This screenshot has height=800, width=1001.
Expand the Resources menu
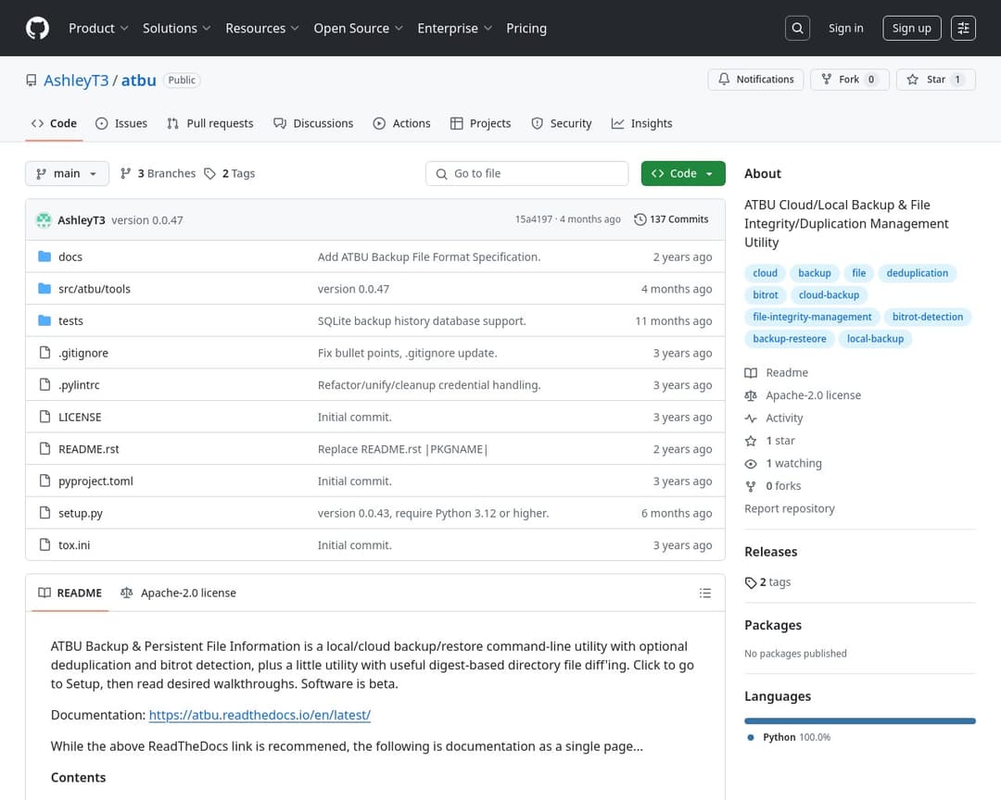click(261, 28)
